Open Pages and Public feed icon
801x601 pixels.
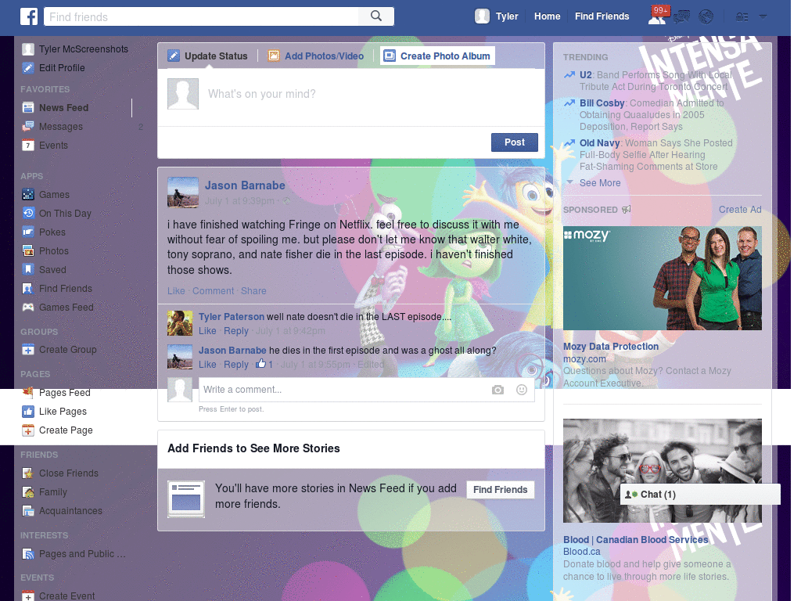pos(28,555)
